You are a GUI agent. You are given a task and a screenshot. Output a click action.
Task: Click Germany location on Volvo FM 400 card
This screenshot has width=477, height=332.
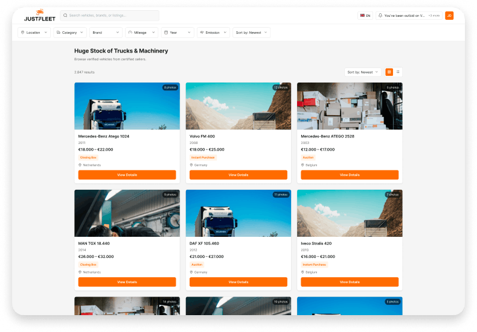pyautogui.click(x=199, y=165)
